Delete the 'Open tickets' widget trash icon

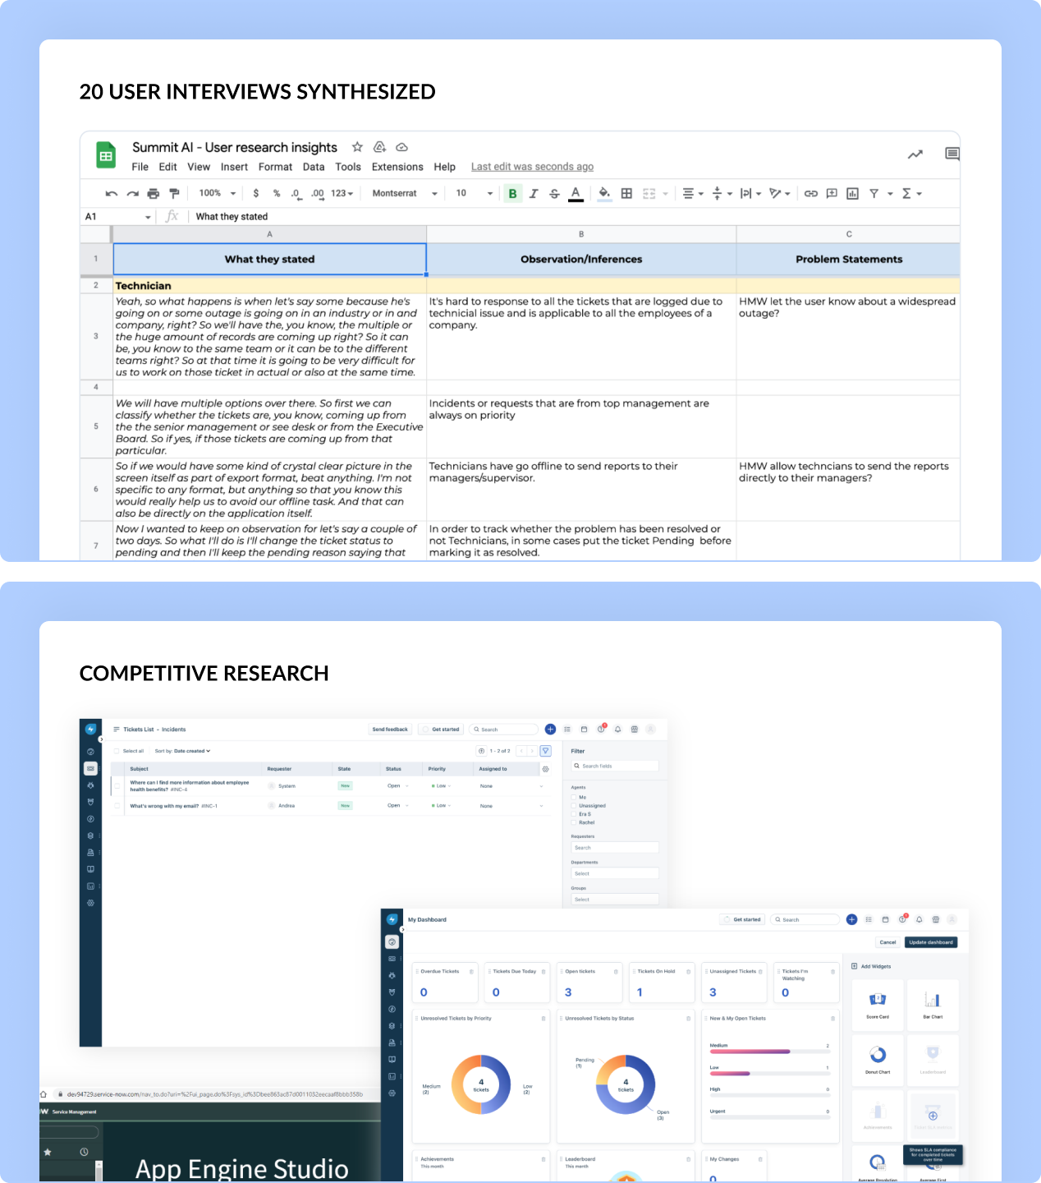(616, 972)
